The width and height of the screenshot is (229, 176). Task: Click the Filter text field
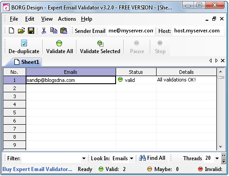(52, 158)
